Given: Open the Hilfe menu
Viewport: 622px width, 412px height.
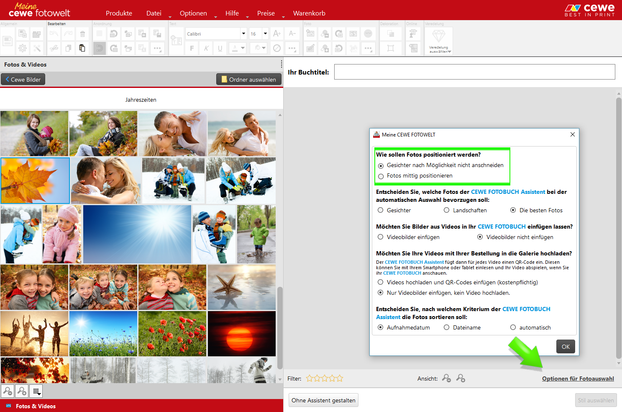Looking at the screenshot, I should 232,13.
